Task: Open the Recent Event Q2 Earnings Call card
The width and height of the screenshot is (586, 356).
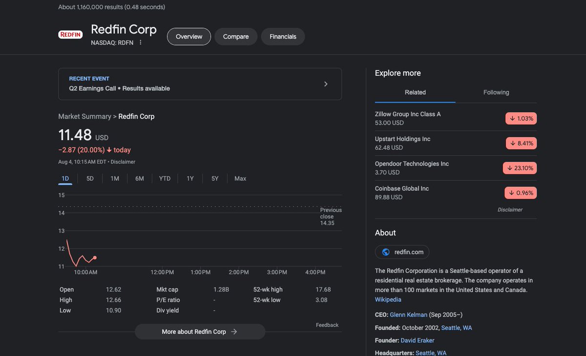Action: 200,84
